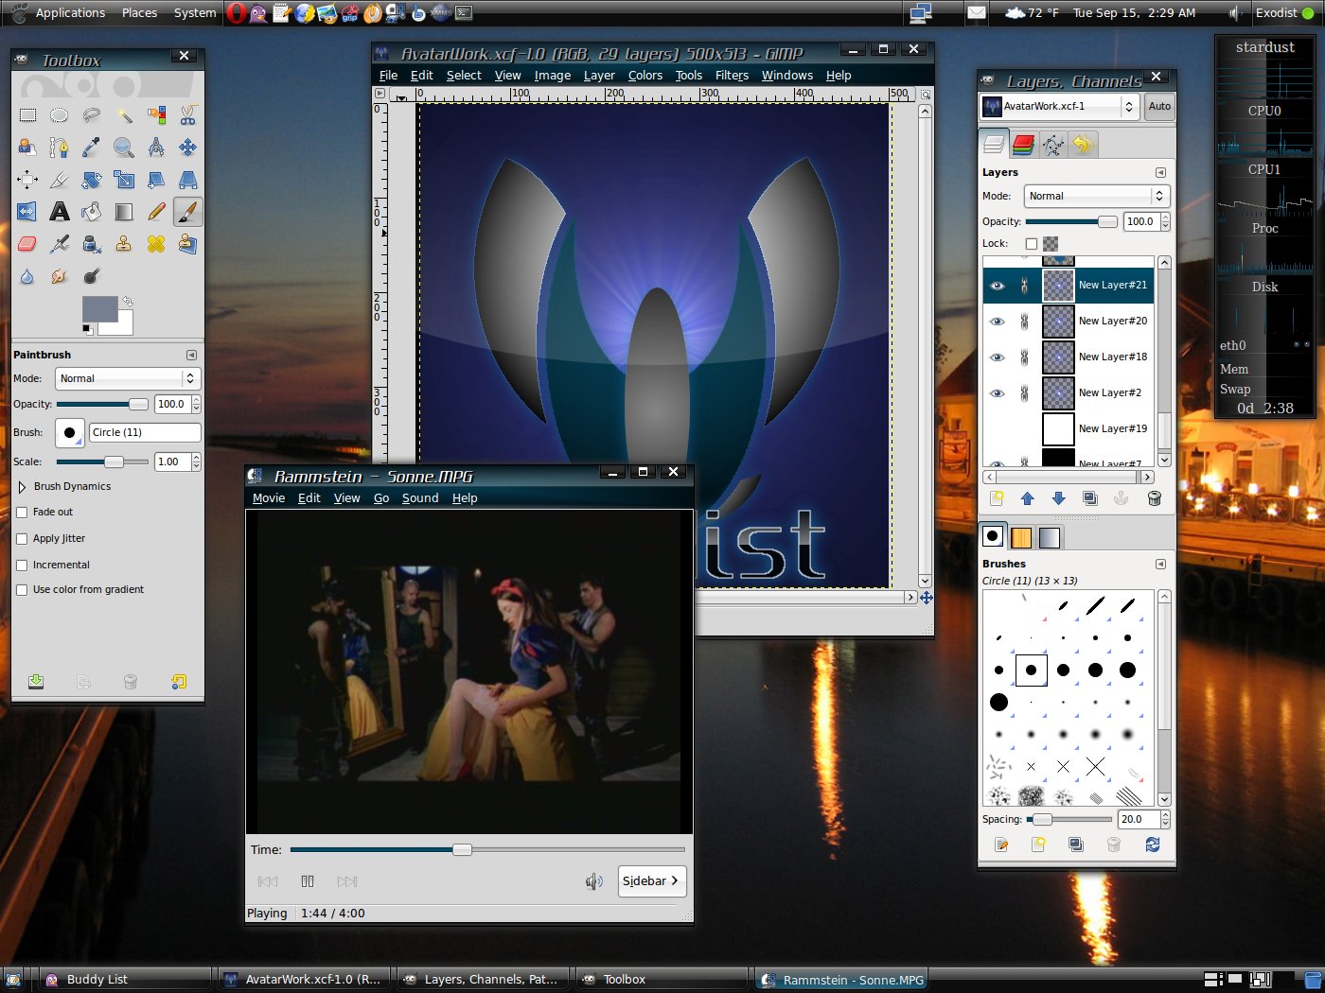Viewport: 1325px width, 993px height.
Task: Select the Scissors Select tool
Action: click(188, 115)
